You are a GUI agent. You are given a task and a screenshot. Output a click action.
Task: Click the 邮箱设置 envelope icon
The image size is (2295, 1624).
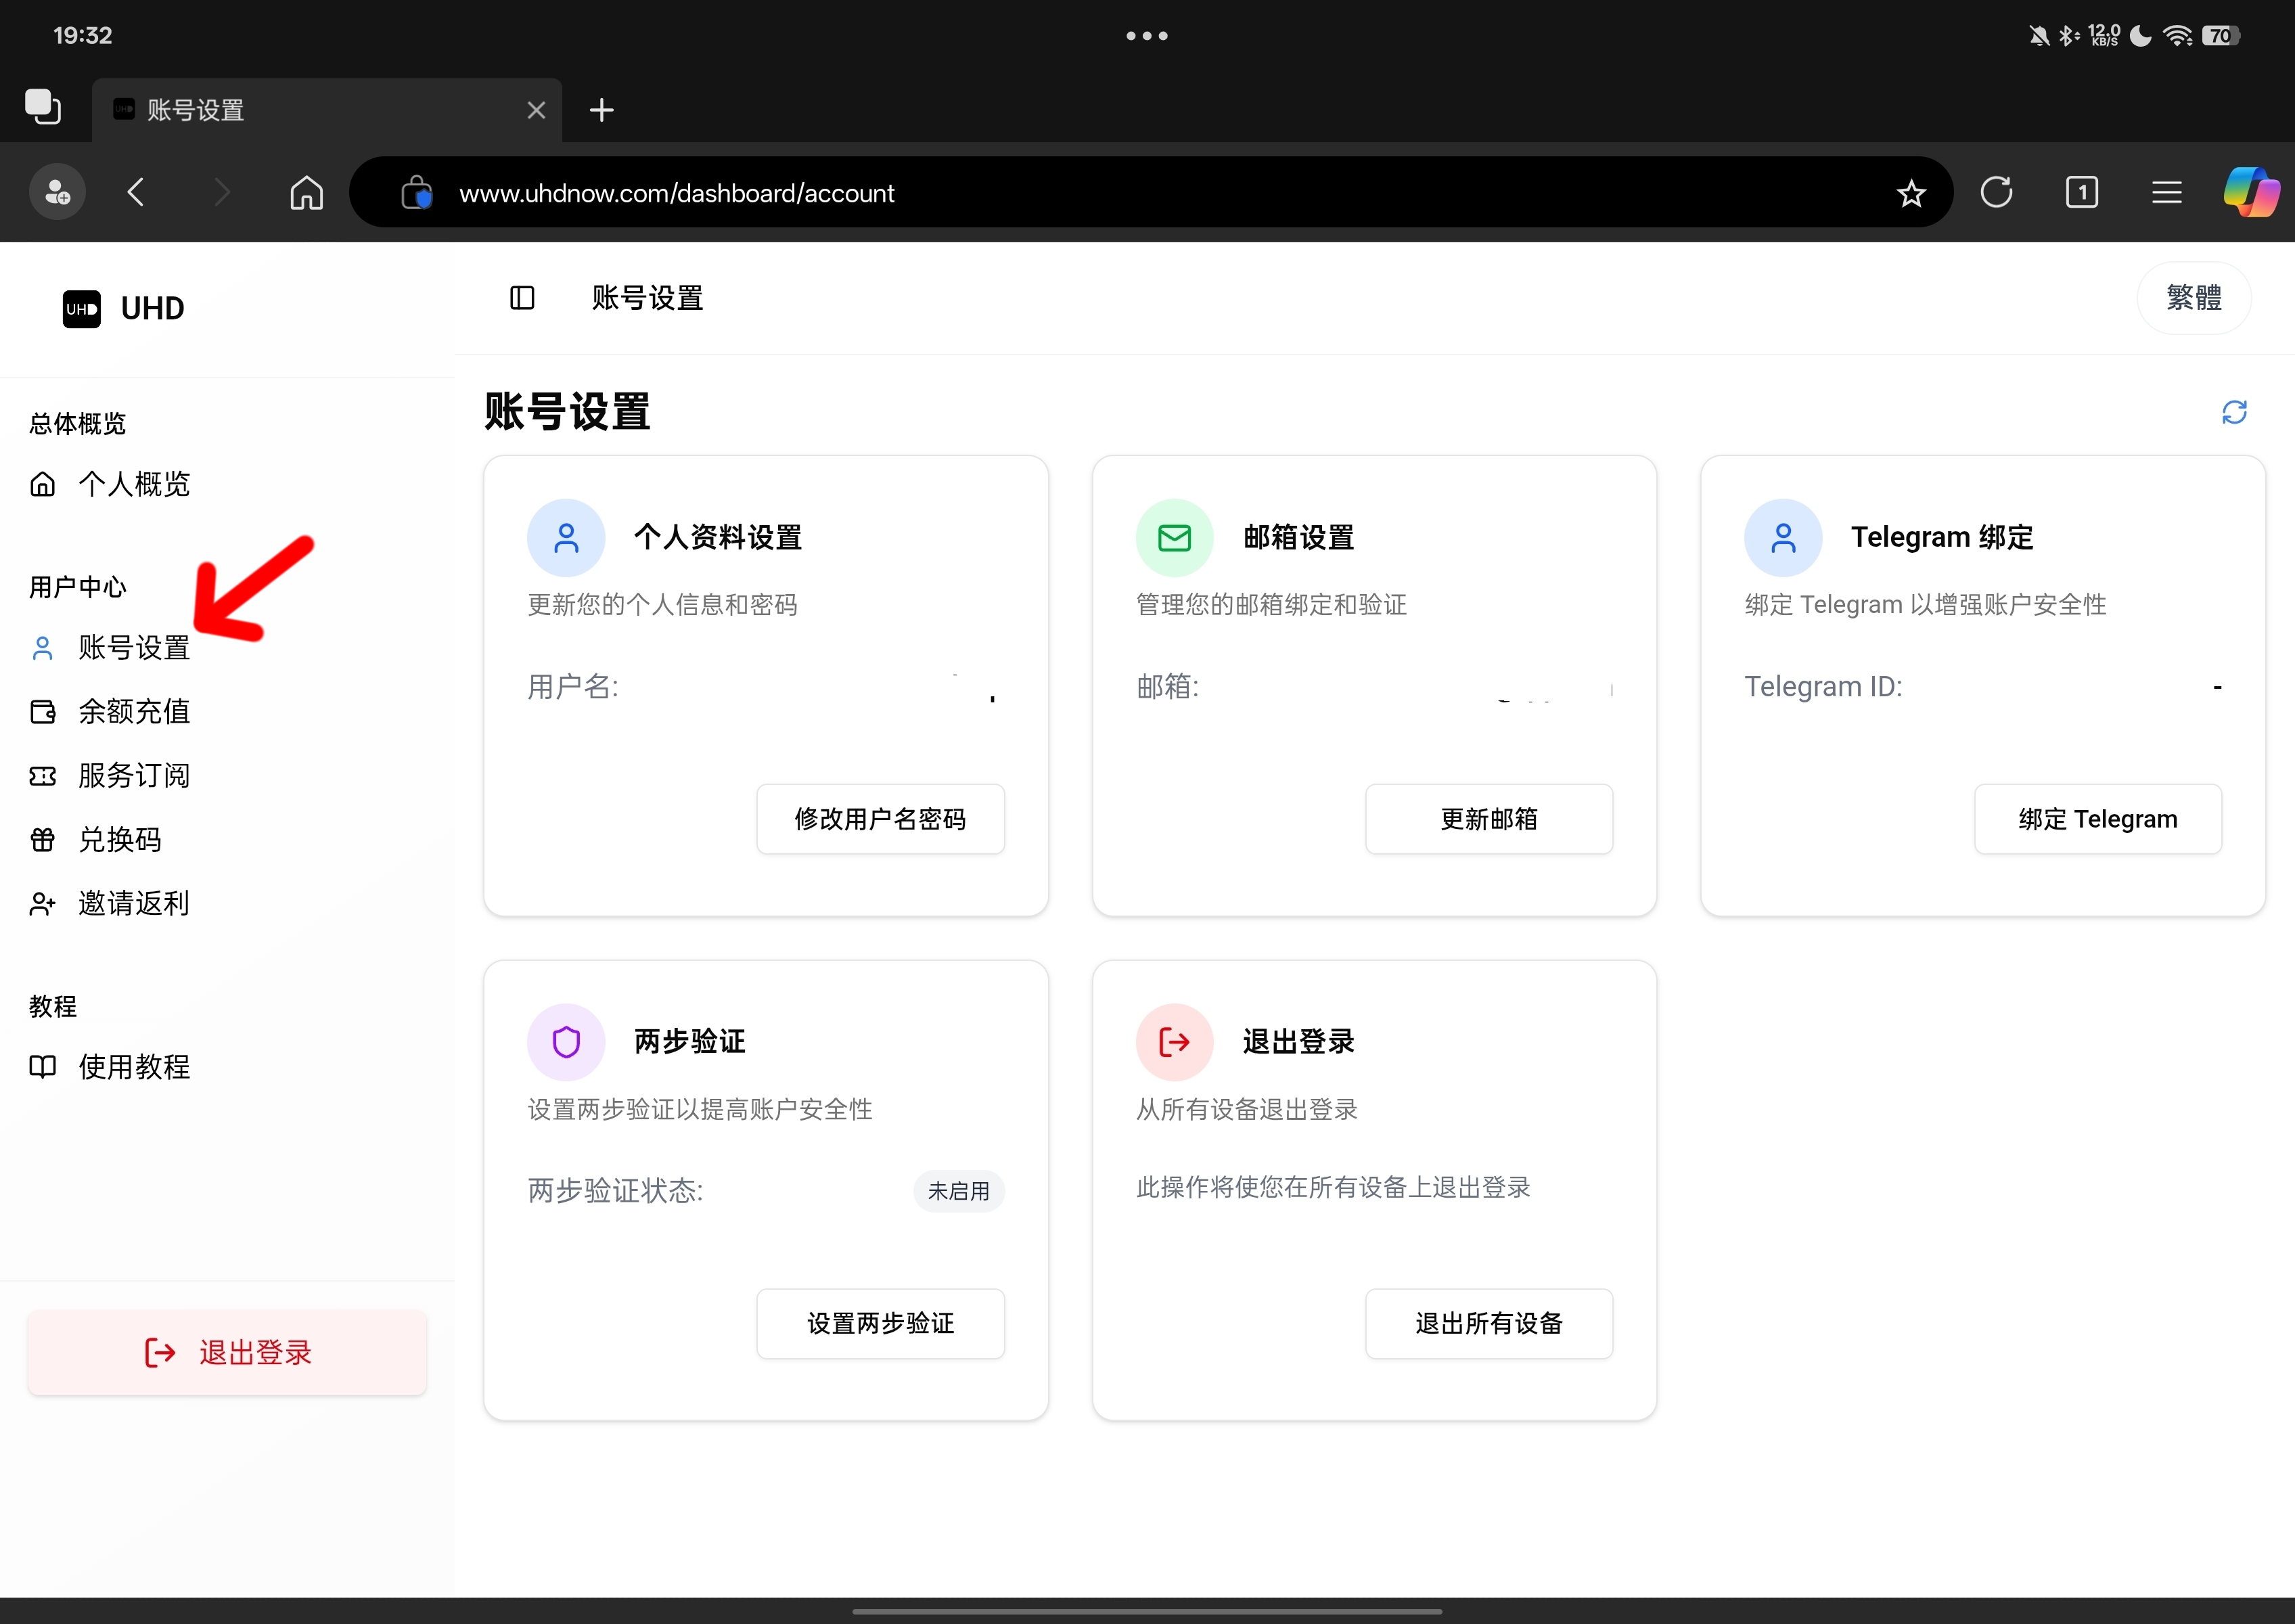(1174, 537)
